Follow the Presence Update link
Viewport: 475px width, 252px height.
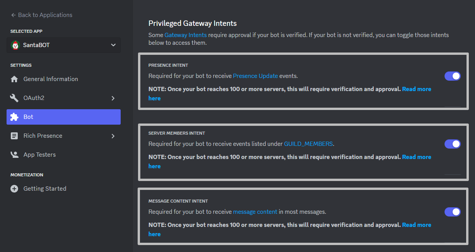point(255,76)
